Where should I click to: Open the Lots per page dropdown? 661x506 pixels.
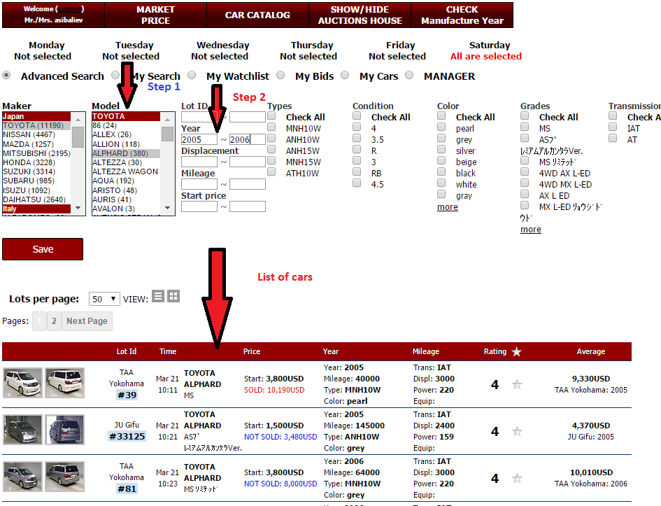104,300
